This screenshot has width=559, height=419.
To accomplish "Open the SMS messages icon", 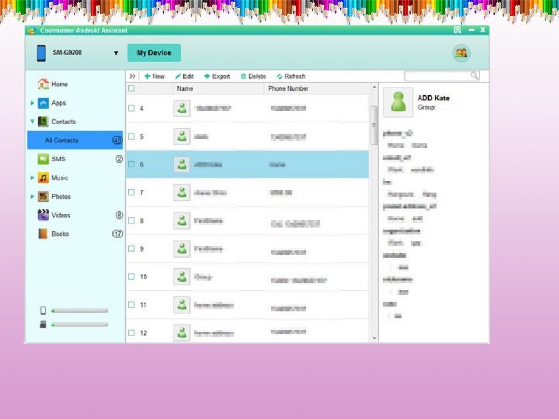I will tap(43, 159).
